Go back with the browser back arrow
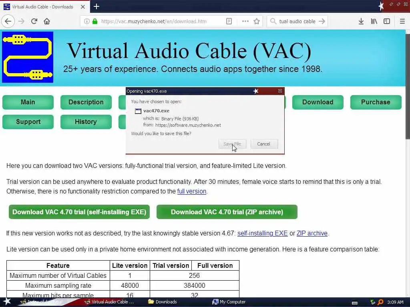This screenshot has height=307, width=410. click(8, 21)
